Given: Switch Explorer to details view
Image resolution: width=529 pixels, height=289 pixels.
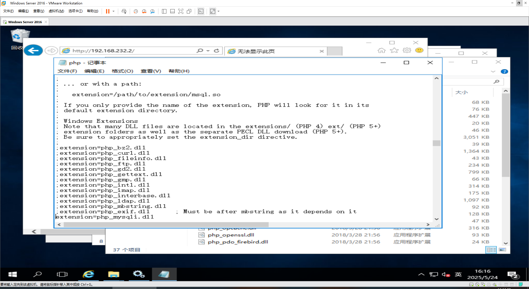Looking at the screenshot, I should 491,250.
